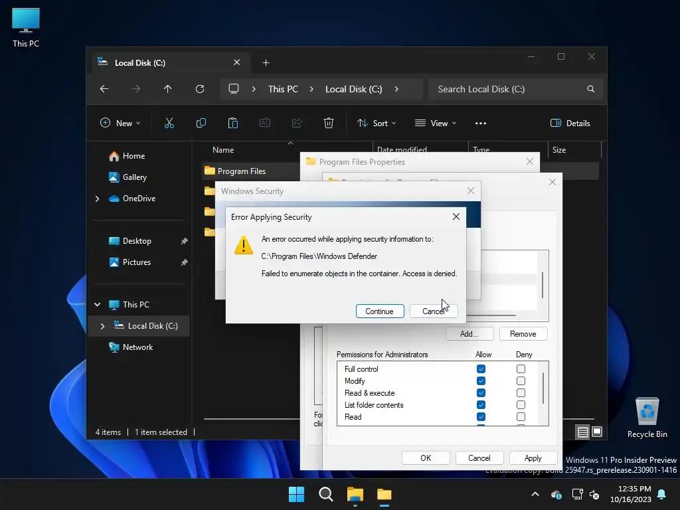The height and width of the screenshot is (510, 680).
Task: Switch to large thumbnails view icon in status bar
Action: (597, 432)
